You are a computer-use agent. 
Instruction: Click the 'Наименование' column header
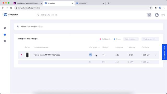pos(41,47)
